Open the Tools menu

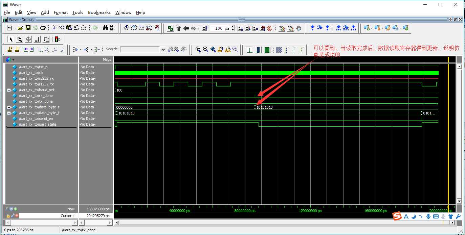(x=77, y=12)
